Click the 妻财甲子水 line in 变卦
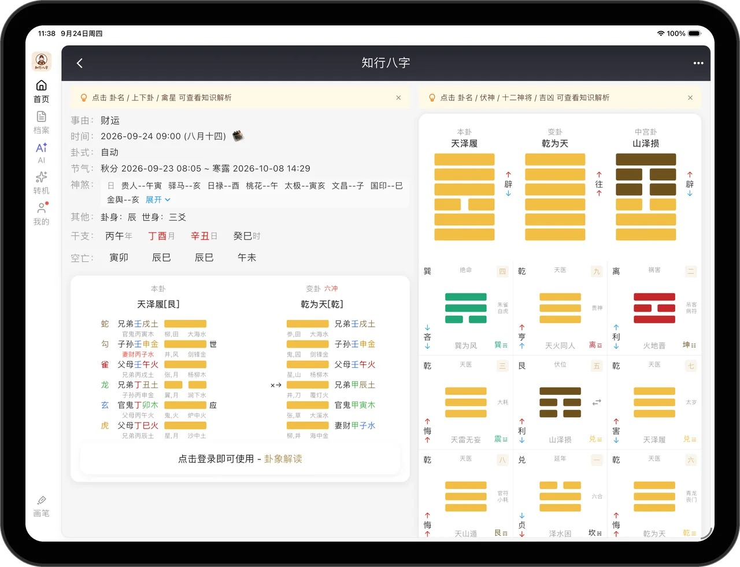740x567 pixels. tap(331, 426)
